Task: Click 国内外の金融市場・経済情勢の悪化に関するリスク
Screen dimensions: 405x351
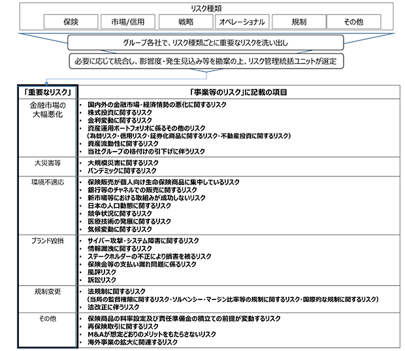Action: [x=157, y=105]
